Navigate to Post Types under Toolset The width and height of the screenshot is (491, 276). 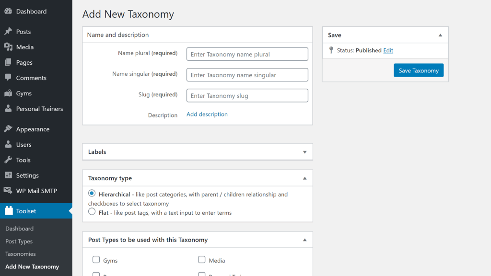pyautogui.click(x=19, y=241)
